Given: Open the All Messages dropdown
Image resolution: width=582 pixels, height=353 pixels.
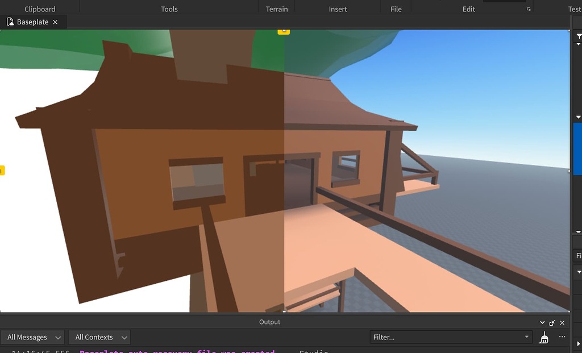Looking at the screenshot, I should (x=32, y=337).
